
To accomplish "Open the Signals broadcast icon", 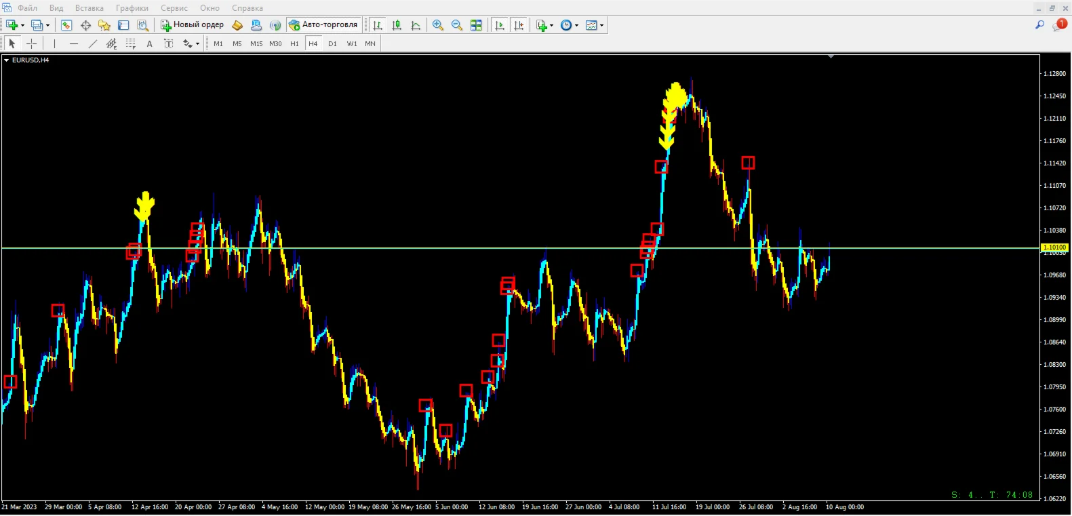I will [275, 25].
